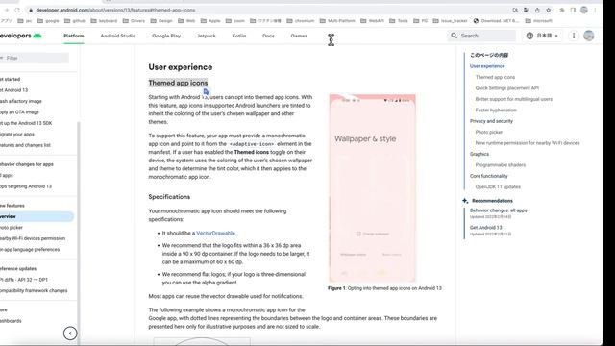This screenshot has height=346, width=615.
Task: Select the Platform tab
Action: (74, 36)
